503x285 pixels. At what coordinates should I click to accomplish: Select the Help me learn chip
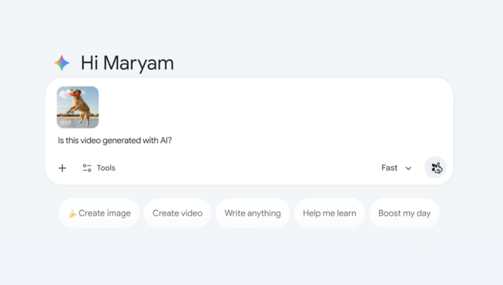[x=329, y=213]
